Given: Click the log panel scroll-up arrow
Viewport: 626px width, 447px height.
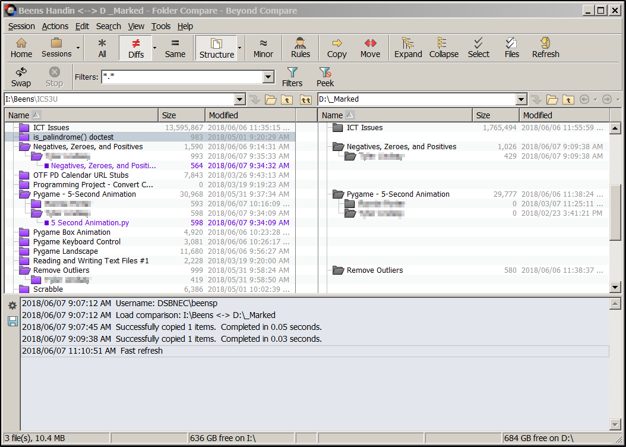Looking at the screenshot, I should pyautogui.click(x=615, y=304).
